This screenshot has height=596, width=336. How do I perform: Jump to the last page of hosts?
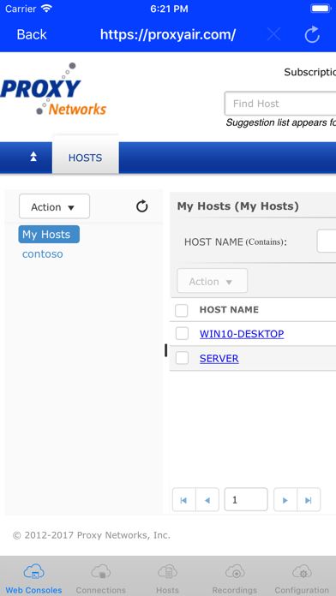[309, 500]
